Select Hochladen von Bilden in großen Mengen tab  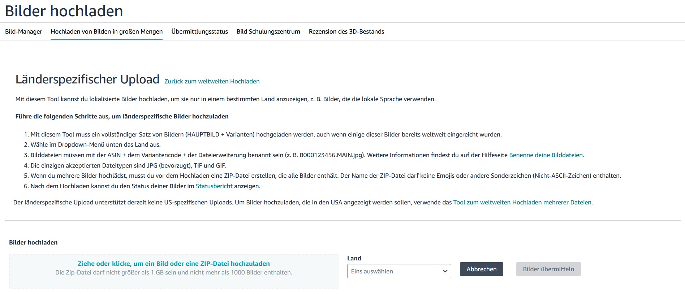[107, 31]
